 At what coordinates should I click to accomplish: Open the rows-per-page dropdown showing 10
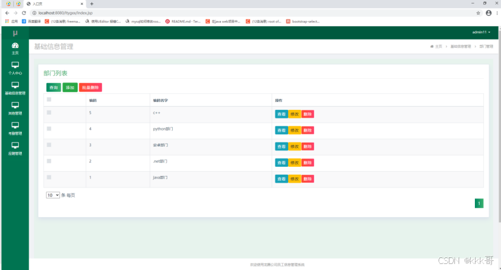53,195
